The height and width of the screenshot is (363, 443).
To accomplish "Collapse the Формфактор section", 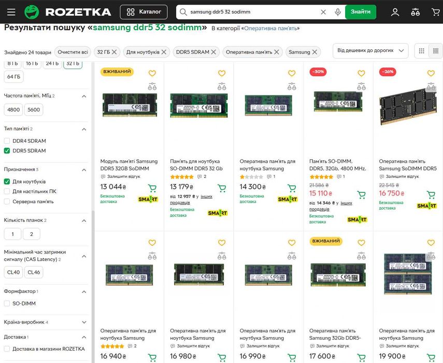I will pyautogui.click(x=84, y=292).
